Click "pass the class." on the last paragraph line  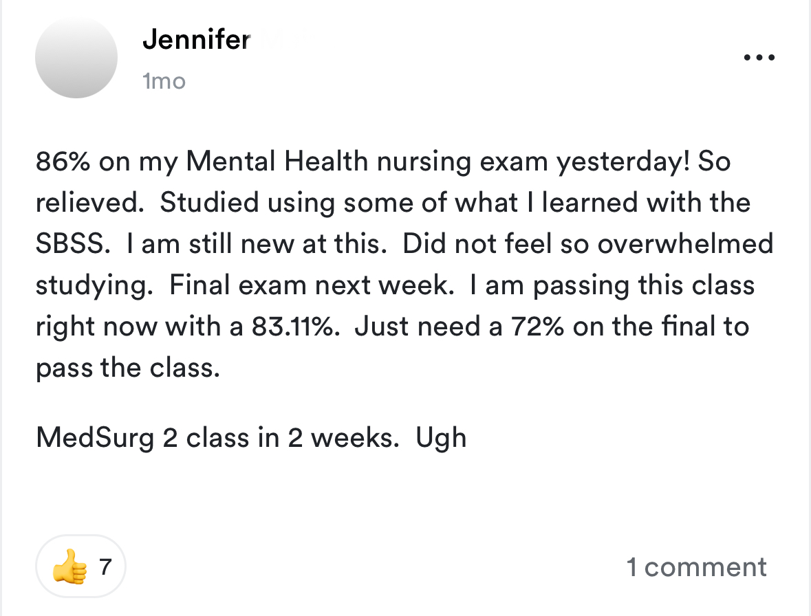click(128, 368)
